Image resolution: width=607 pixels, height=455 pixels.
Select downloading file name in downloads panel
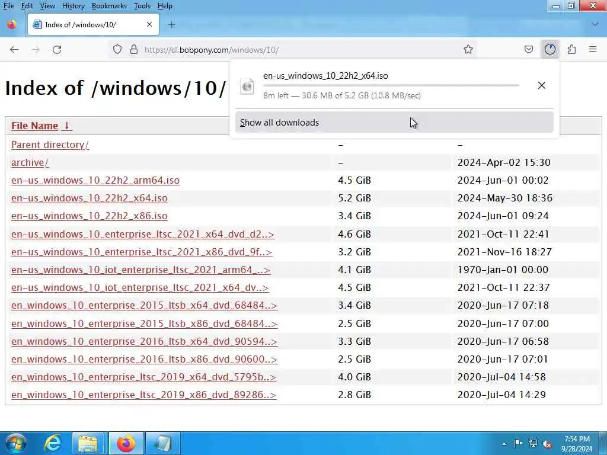[325, 76]
